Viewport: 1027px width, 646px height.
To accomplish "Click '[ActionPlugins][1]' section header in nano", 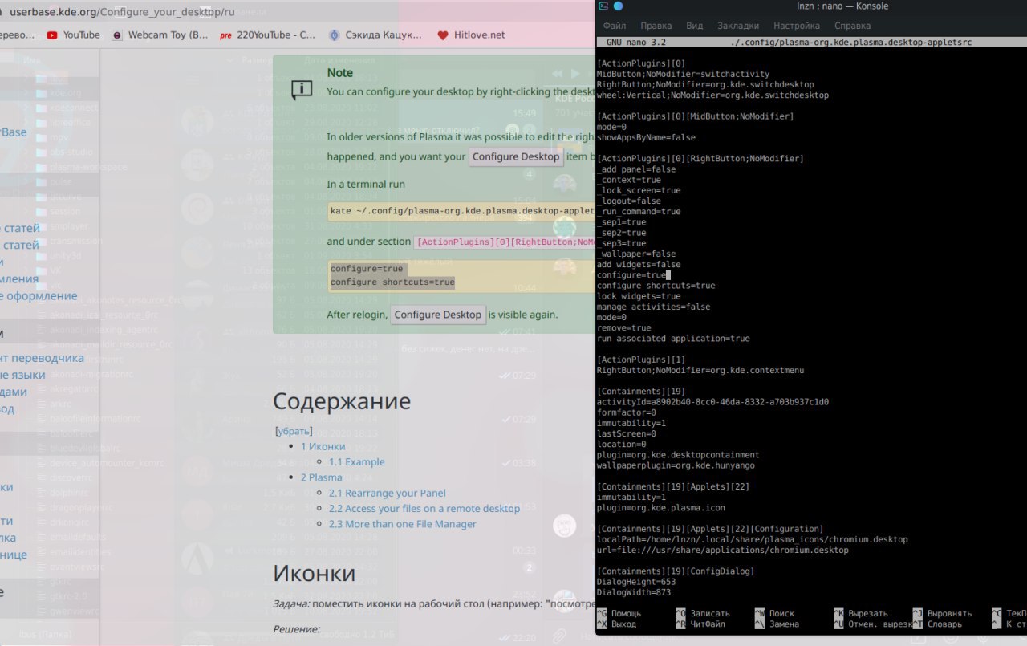I will 641,360.
